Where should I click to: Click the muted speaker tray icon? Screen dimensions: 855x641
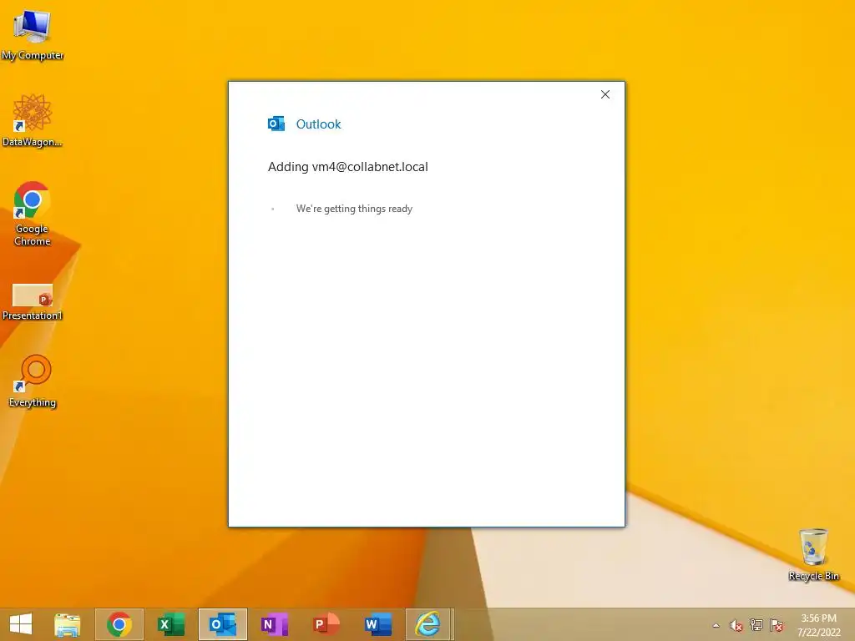[x=736, y=625]
